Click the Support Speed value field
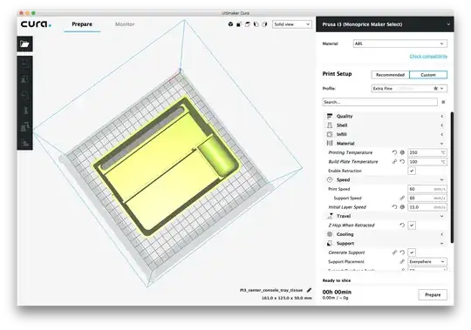The width and height of the screenshot is (471, 330). tap(427, 199)
